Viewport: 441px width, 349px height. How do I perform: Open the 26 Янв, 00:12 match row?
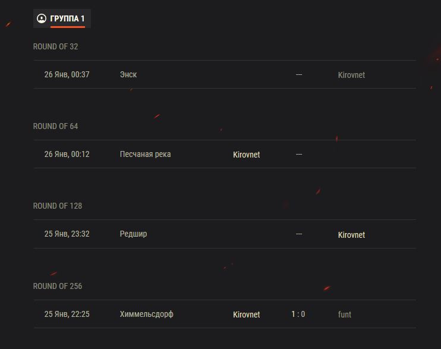[x=67, y=154]
